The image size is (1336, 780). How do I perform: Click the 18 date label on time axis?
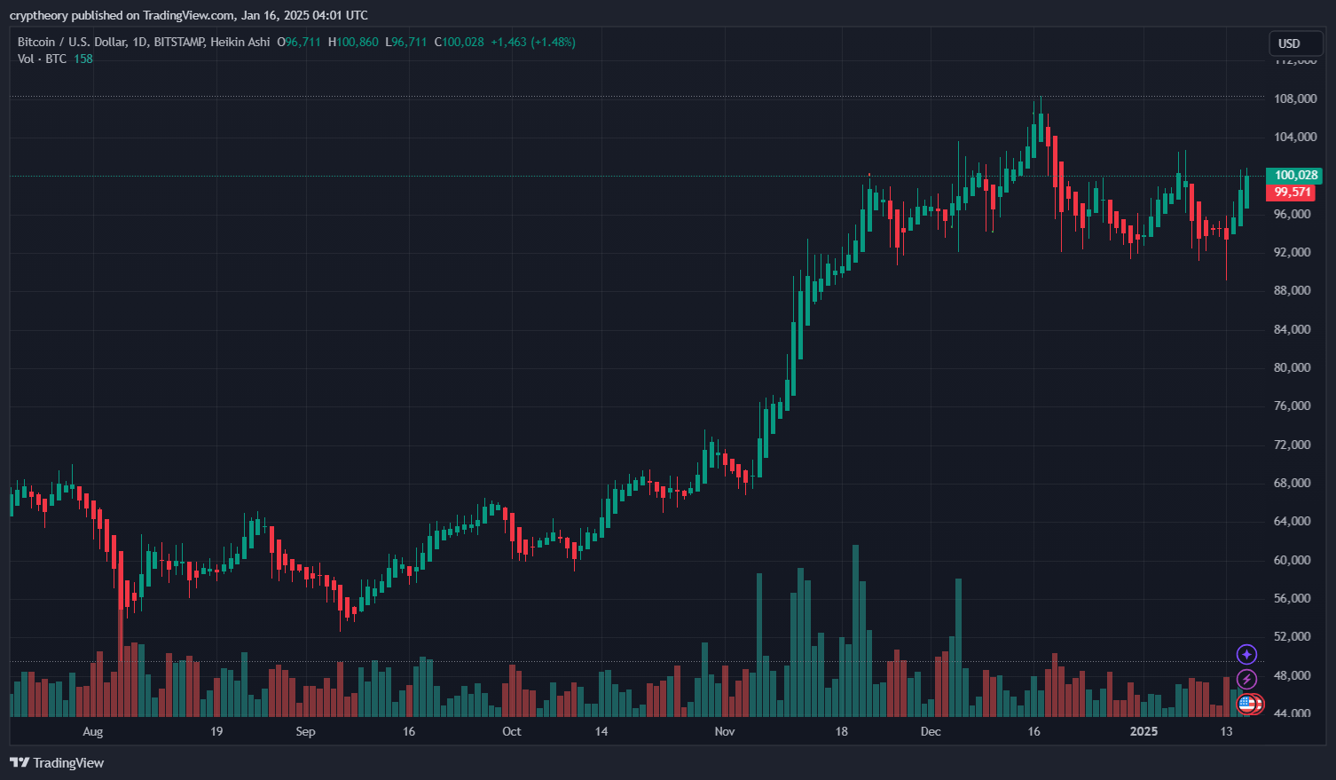[x=841, y=731]
